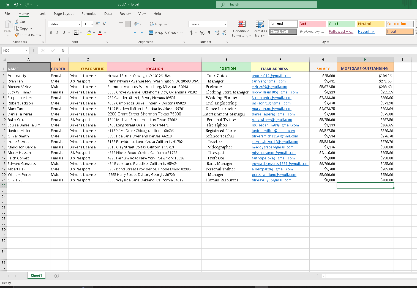This screenshot has width=417, height=288.
Task: Increase font size with the large A icon
Action: [97, 24]
